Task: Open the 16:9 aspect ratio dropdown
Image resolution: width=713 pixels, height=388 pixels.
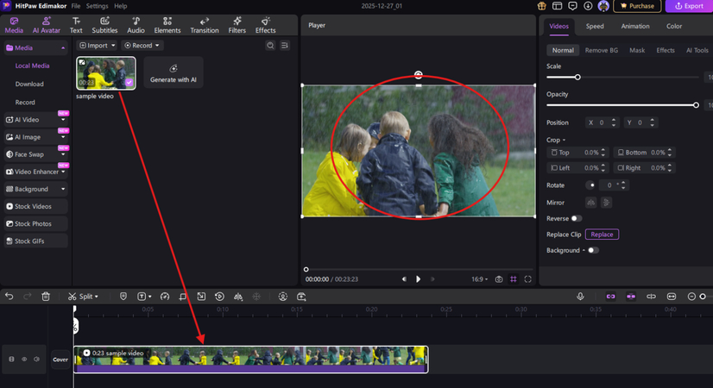Action: tap(479, 279)
